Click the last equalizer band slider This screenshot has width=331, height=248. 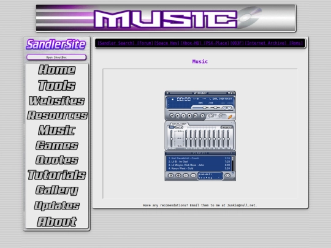tap(228, 138)
